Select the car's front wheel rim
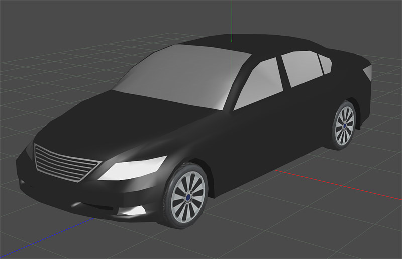 pos(188,197)
